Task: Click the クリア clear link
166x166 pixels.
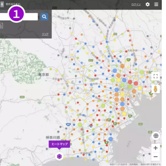Action: tap(45, 34)
